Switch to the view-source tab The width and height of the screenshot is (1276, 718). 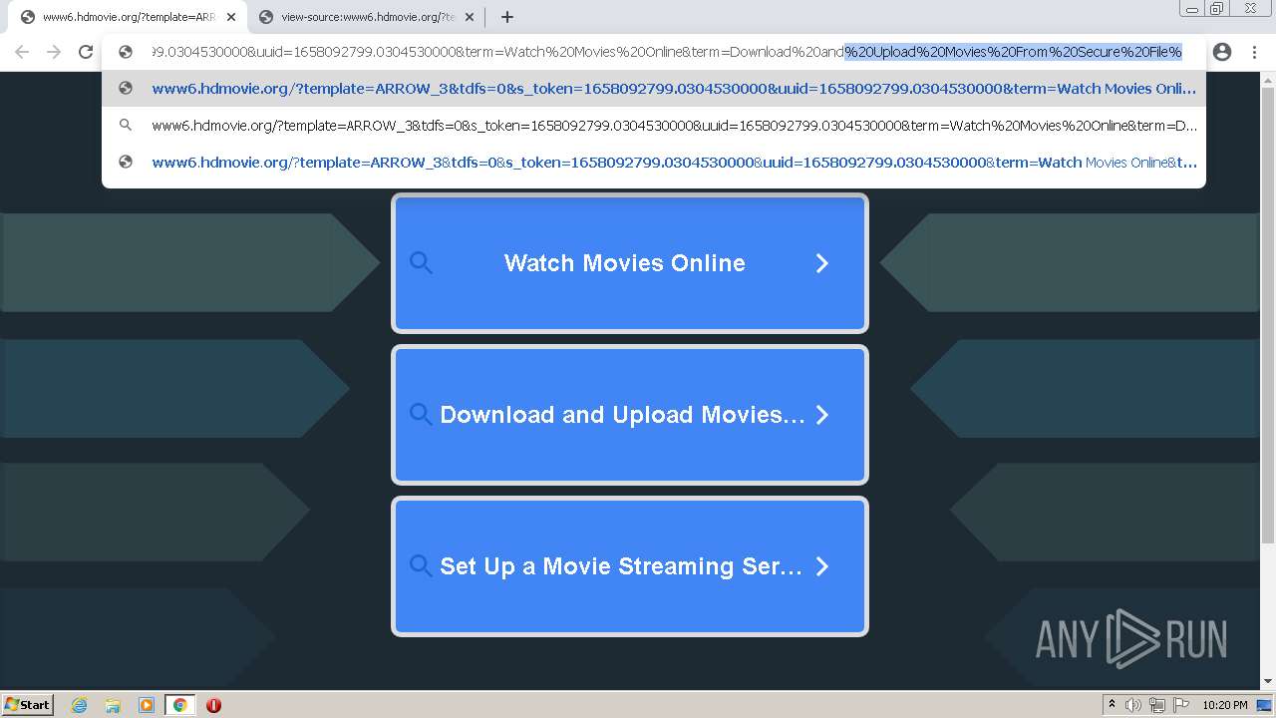[368, 17]
